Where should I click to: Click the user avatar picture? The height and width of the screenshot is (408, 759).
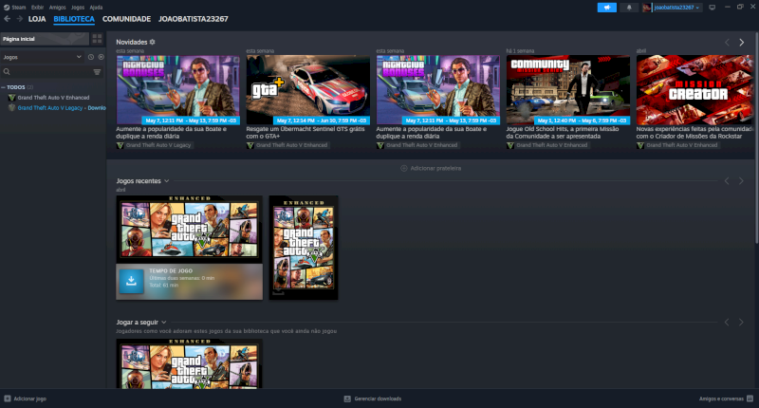[647, 8]
